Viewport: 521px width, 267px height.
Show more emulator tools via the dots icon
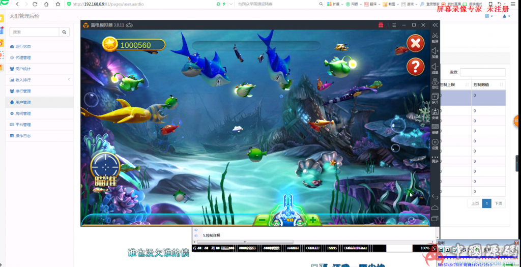point(435,157)
